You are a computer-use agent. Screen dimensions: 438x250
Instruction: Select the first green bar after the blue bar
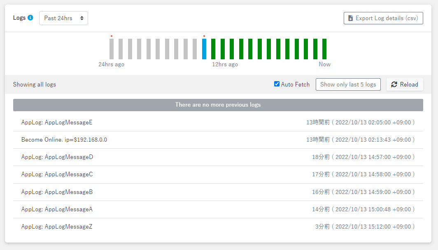(x=213, y=49)
